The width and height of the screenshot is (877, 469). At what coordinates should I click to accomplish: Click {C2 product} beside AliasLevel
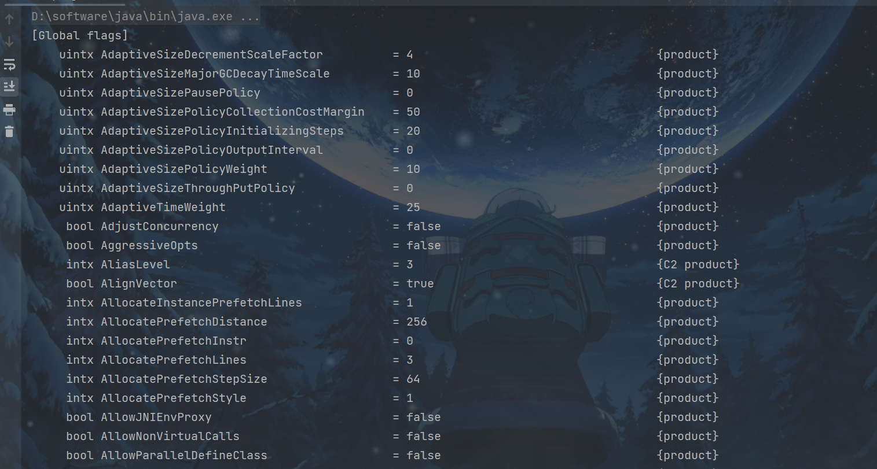(698, 264)
